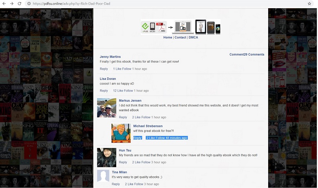Click Tina Milan's default silhouette avatar
This screenshot has width=318, height=188.
point(103,176)
